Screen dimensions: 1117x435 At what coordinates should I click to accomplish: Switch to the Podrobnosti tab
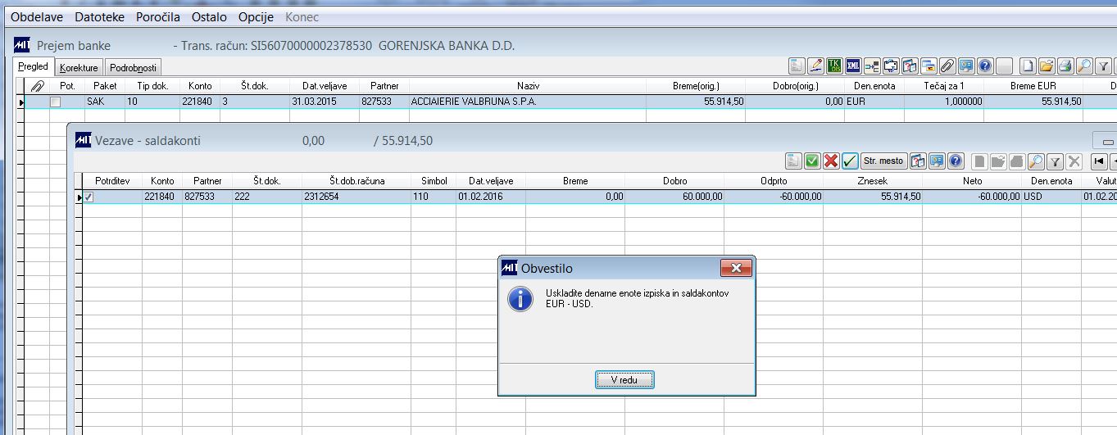pos(133,68)
